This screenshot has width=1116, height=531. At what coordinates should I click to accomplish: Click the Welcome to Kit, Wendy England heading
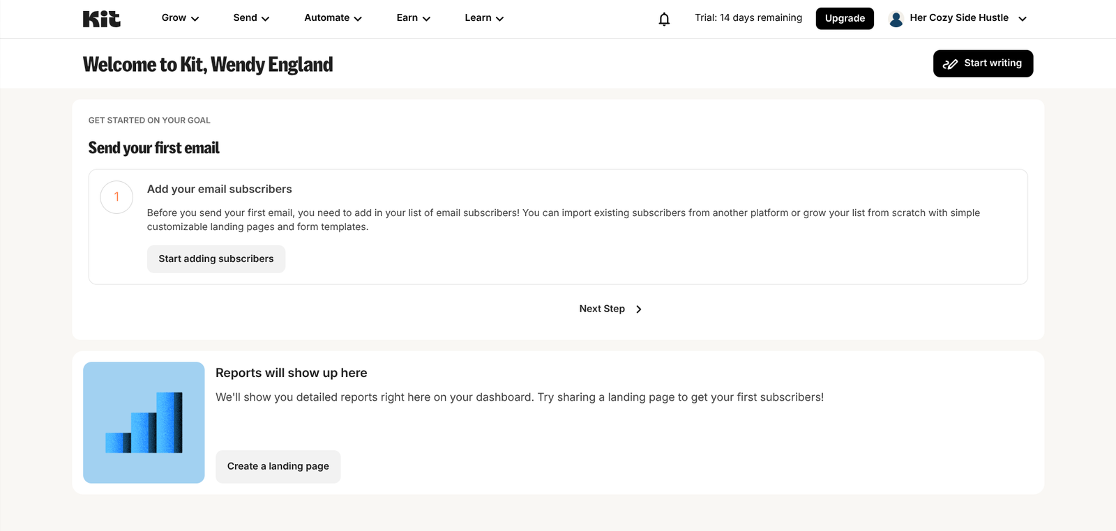pyautogui.click(x=208, y=64)
